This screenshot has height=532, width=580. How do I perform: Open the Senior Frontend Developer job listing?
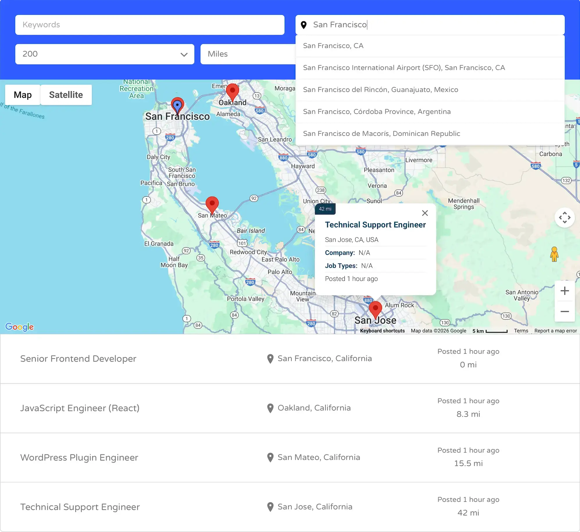point(78,359)
